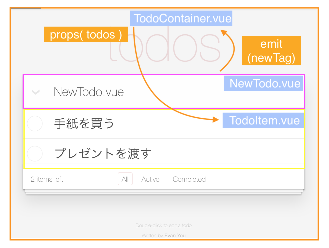Open the Evan You link

click(x=175, y=235)
